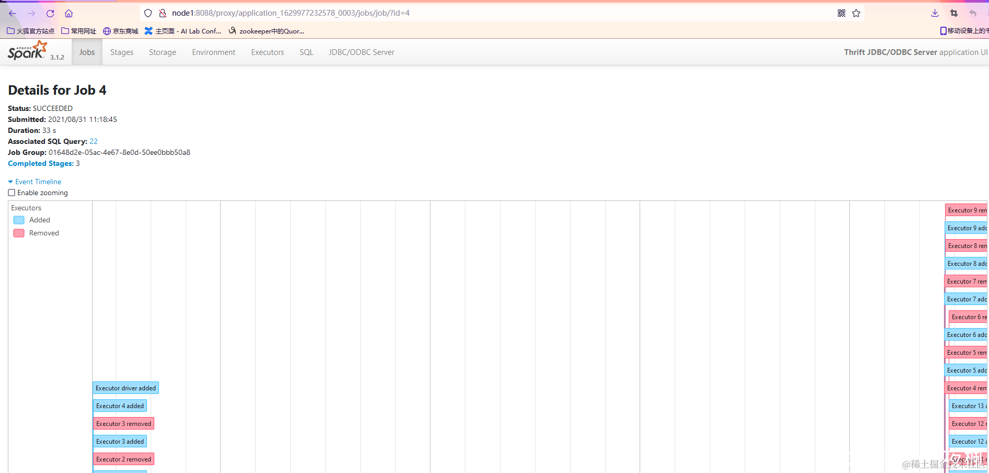Open the downloads arrow icon
Screen dimensions: 989x473
point(935,13)
